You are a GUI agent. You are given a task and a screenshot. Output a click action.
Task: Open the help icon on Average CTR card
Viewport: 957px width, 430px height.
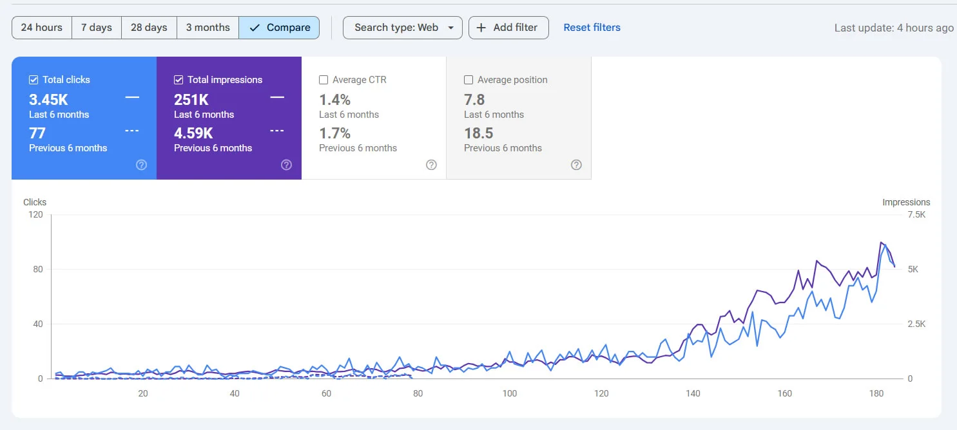(x=431, y=165)
